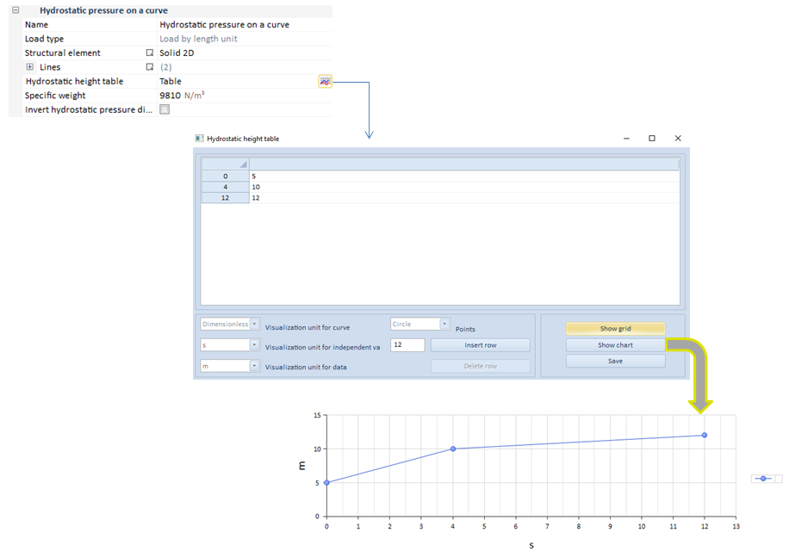Open the 'm' data unit dropdown
The height and width of the screenshot is (557, 789).
tap(255, 366)
